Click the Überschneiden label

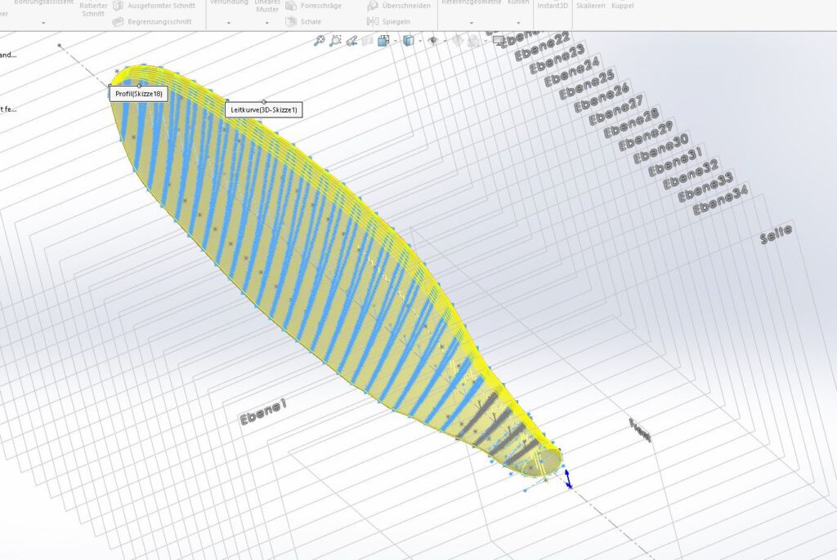[x=406, y=6]
